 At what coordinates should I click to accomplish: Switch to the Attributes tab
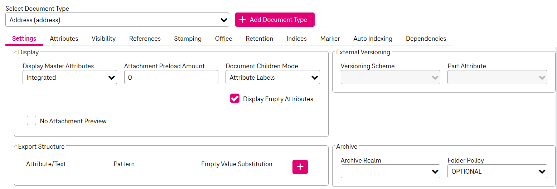[x=64, y=39]
